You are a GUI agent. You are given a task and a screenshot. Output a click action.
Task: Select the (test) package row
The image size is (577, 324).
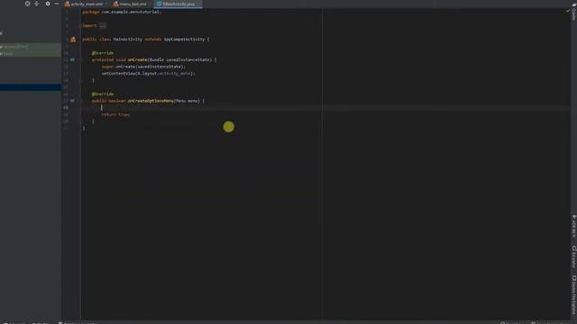coord(30,54)
